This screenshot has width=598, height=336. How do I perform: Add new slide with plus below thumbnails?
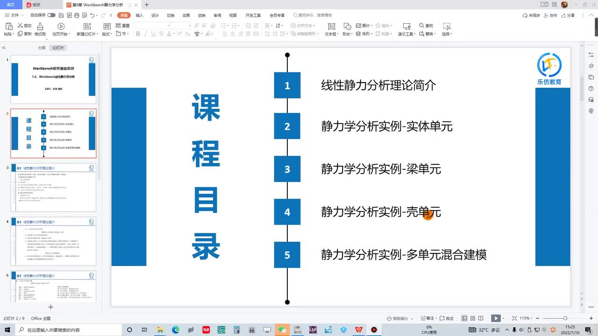pos(51,307)
